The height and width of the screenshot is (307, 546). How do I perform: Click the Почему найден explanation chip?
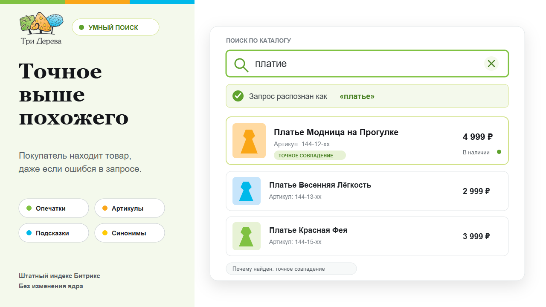pyautogui.click(x=291, y=269)
